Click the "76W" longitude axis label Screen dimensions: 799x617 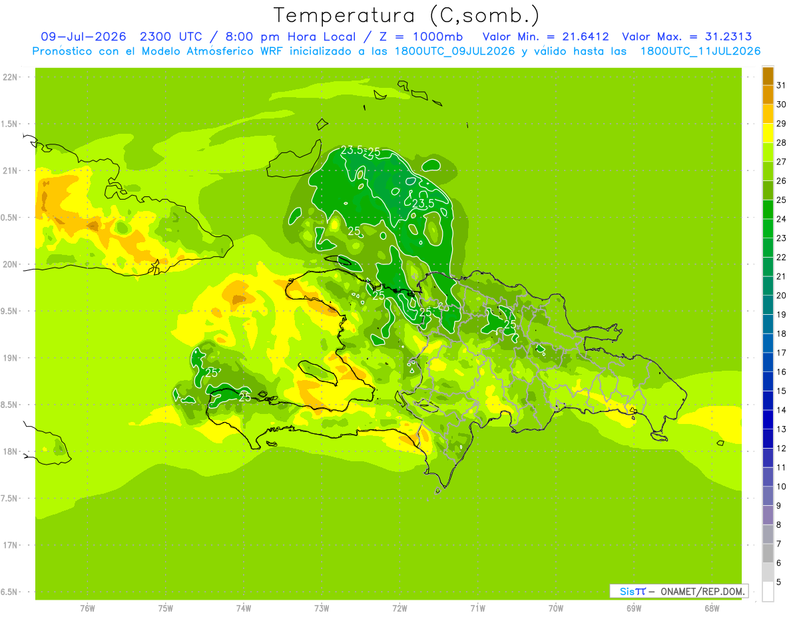(87, 608)
